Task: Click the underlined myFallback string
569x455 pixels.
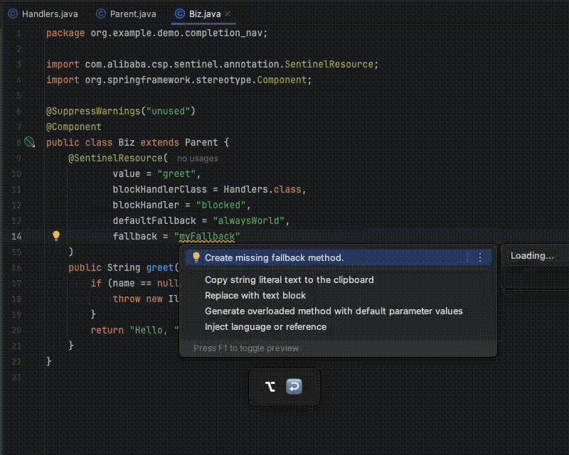Action: [x=207, y=237]
